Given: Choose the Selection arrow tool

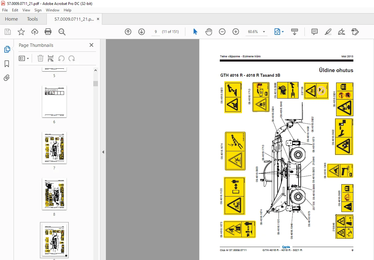Looking at the screenshot, I should [195, 32].
